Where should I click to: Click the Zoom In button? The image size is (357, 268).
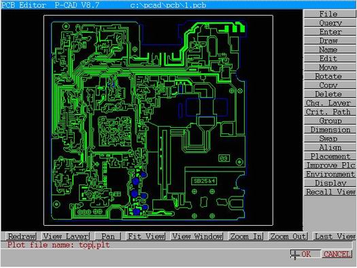pyautogui.click(x=246, y=236)
